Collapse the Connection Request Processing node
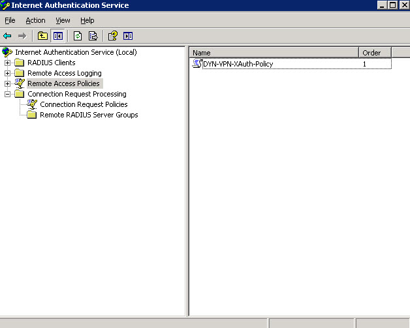This screenshot has width=410, height=328. coord(8,94)
